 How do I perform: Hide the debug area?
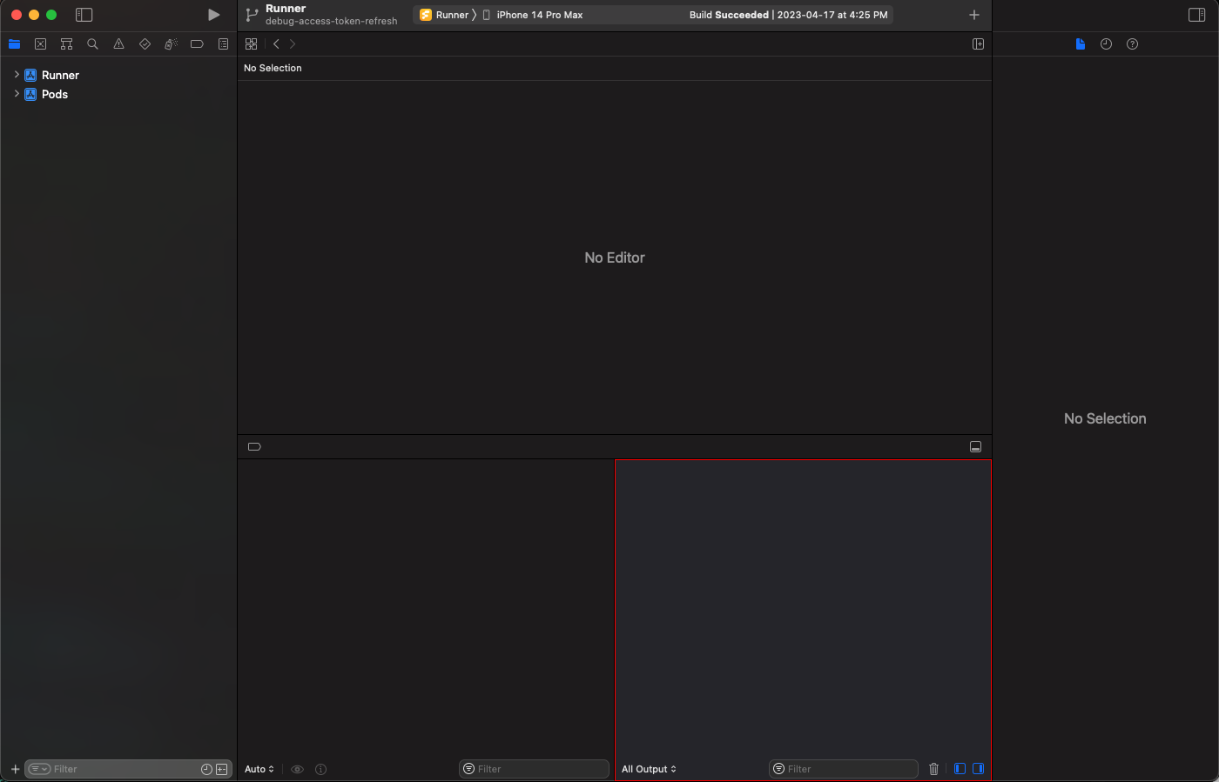(975, 446)
